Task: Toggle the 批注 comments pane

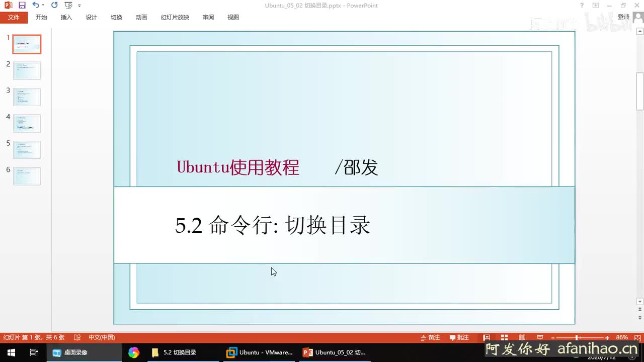Action: (459, 337)
